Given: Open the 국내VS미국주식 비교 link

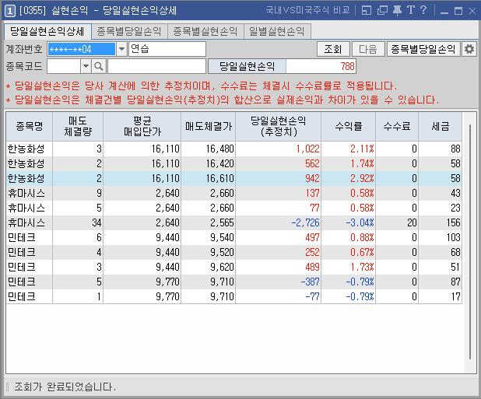Looking at the screenshot, I should 307,10.
